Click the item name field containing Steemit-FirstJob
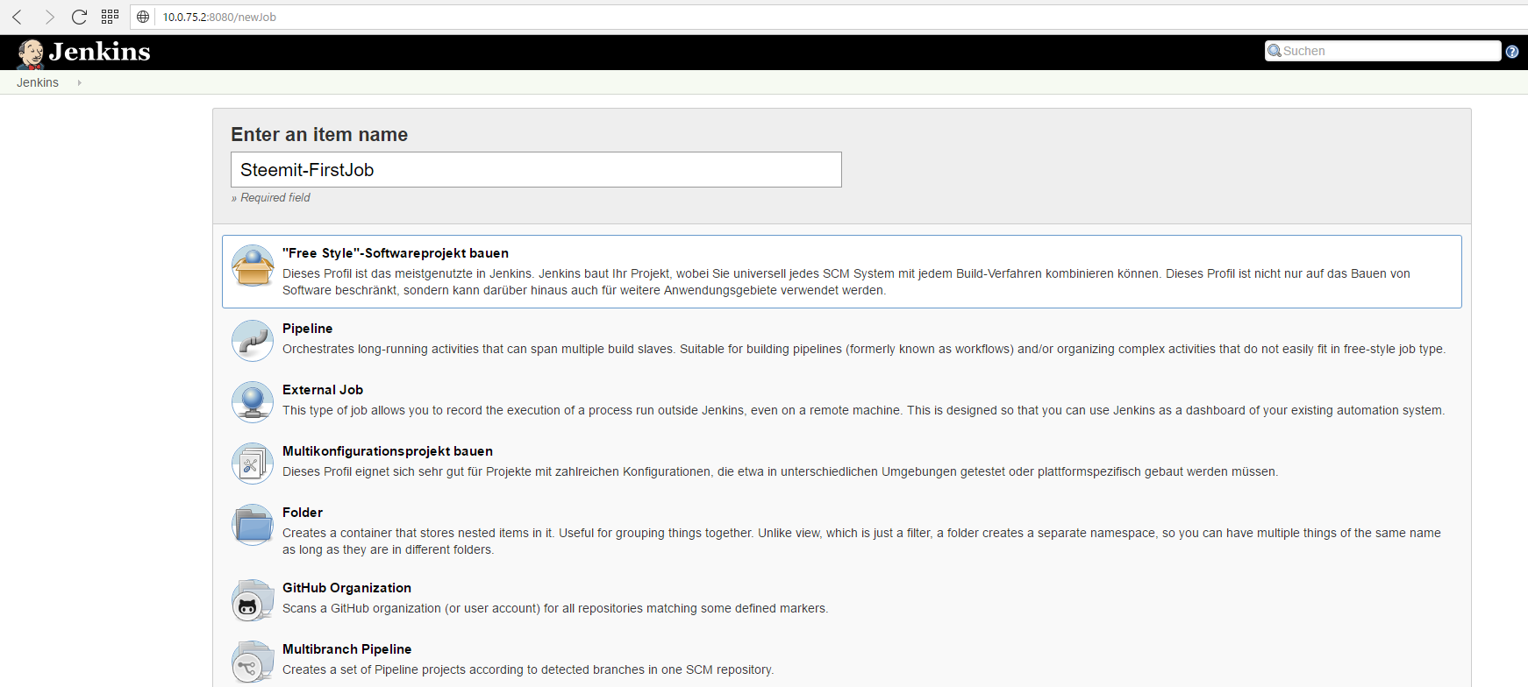This screenshot has width=1528, height=687. click(x=536, y=170)
